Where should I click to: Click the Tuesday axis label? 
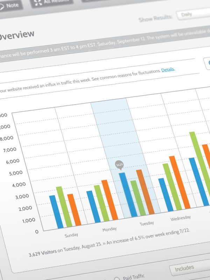click(x=147, y=223)
